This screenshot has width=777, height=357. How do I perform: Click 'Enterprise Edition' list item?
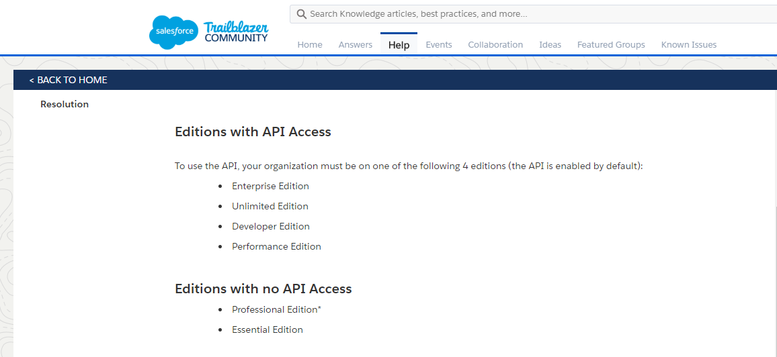click(x=271, y=186)
